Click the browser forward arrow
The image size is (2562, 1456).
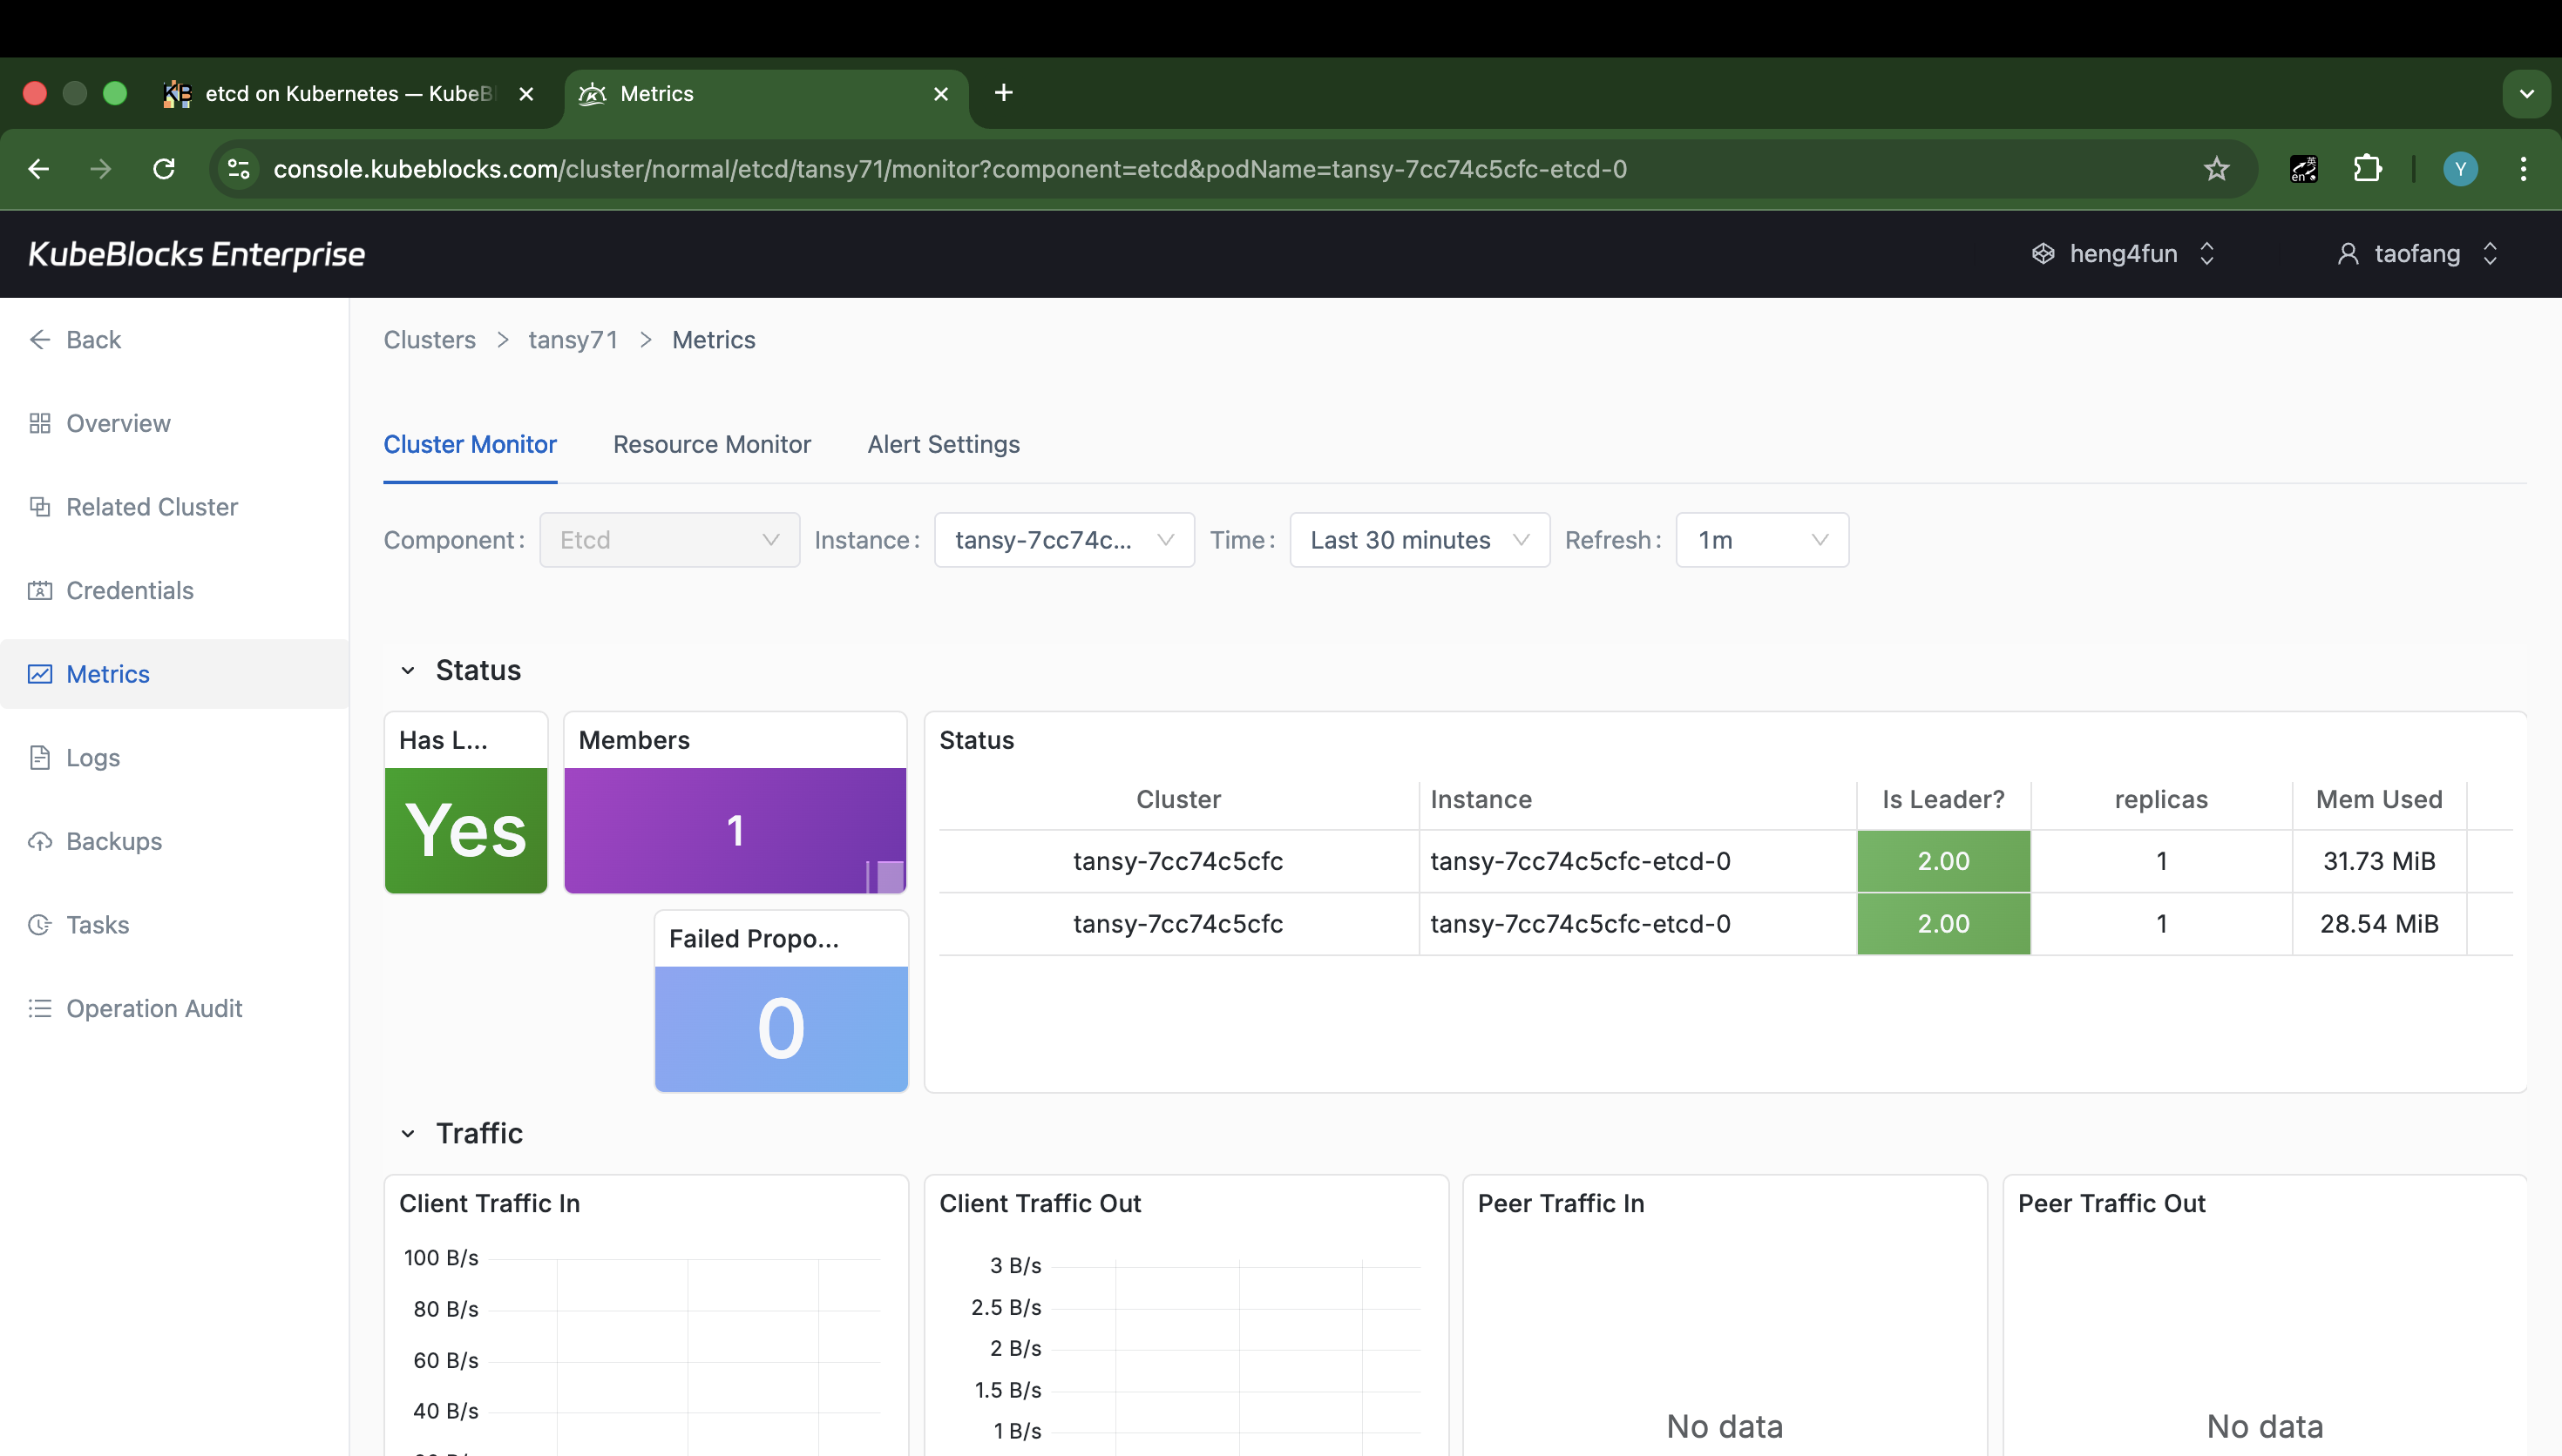tap(100, 169)
